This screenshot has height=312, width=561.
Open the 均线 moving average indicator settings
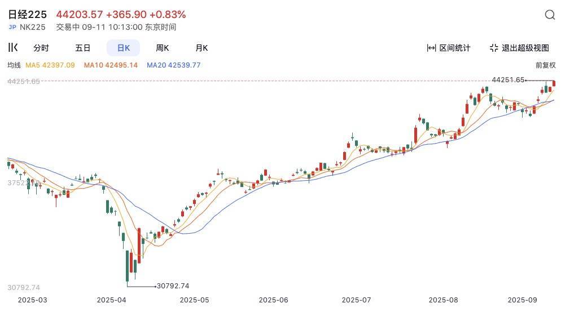[14, 65]
